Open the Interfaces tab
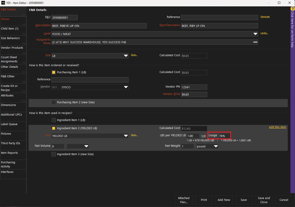Screen dimensions: 295x207 pos(13,174)
